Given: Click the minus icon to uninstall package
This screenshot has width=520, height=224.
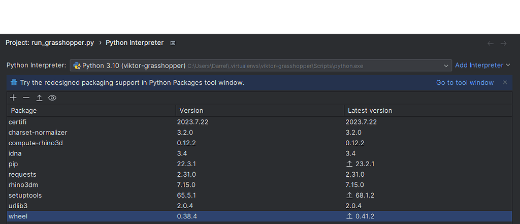Looking at the screenshot, I should 26,98.
